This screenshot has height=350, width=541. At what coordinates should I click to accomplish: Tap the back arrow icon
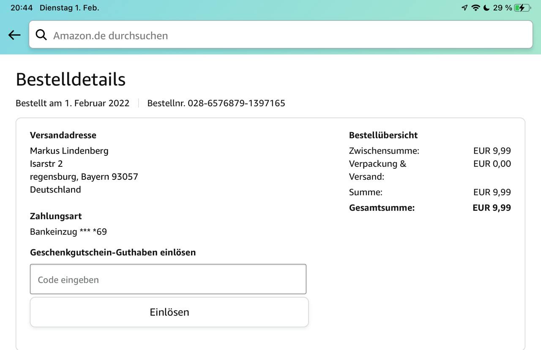14,35
